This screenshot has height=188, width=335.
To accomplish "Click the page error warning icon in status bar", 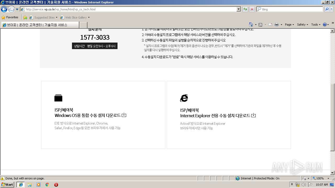I will click(x=3, y=178).
